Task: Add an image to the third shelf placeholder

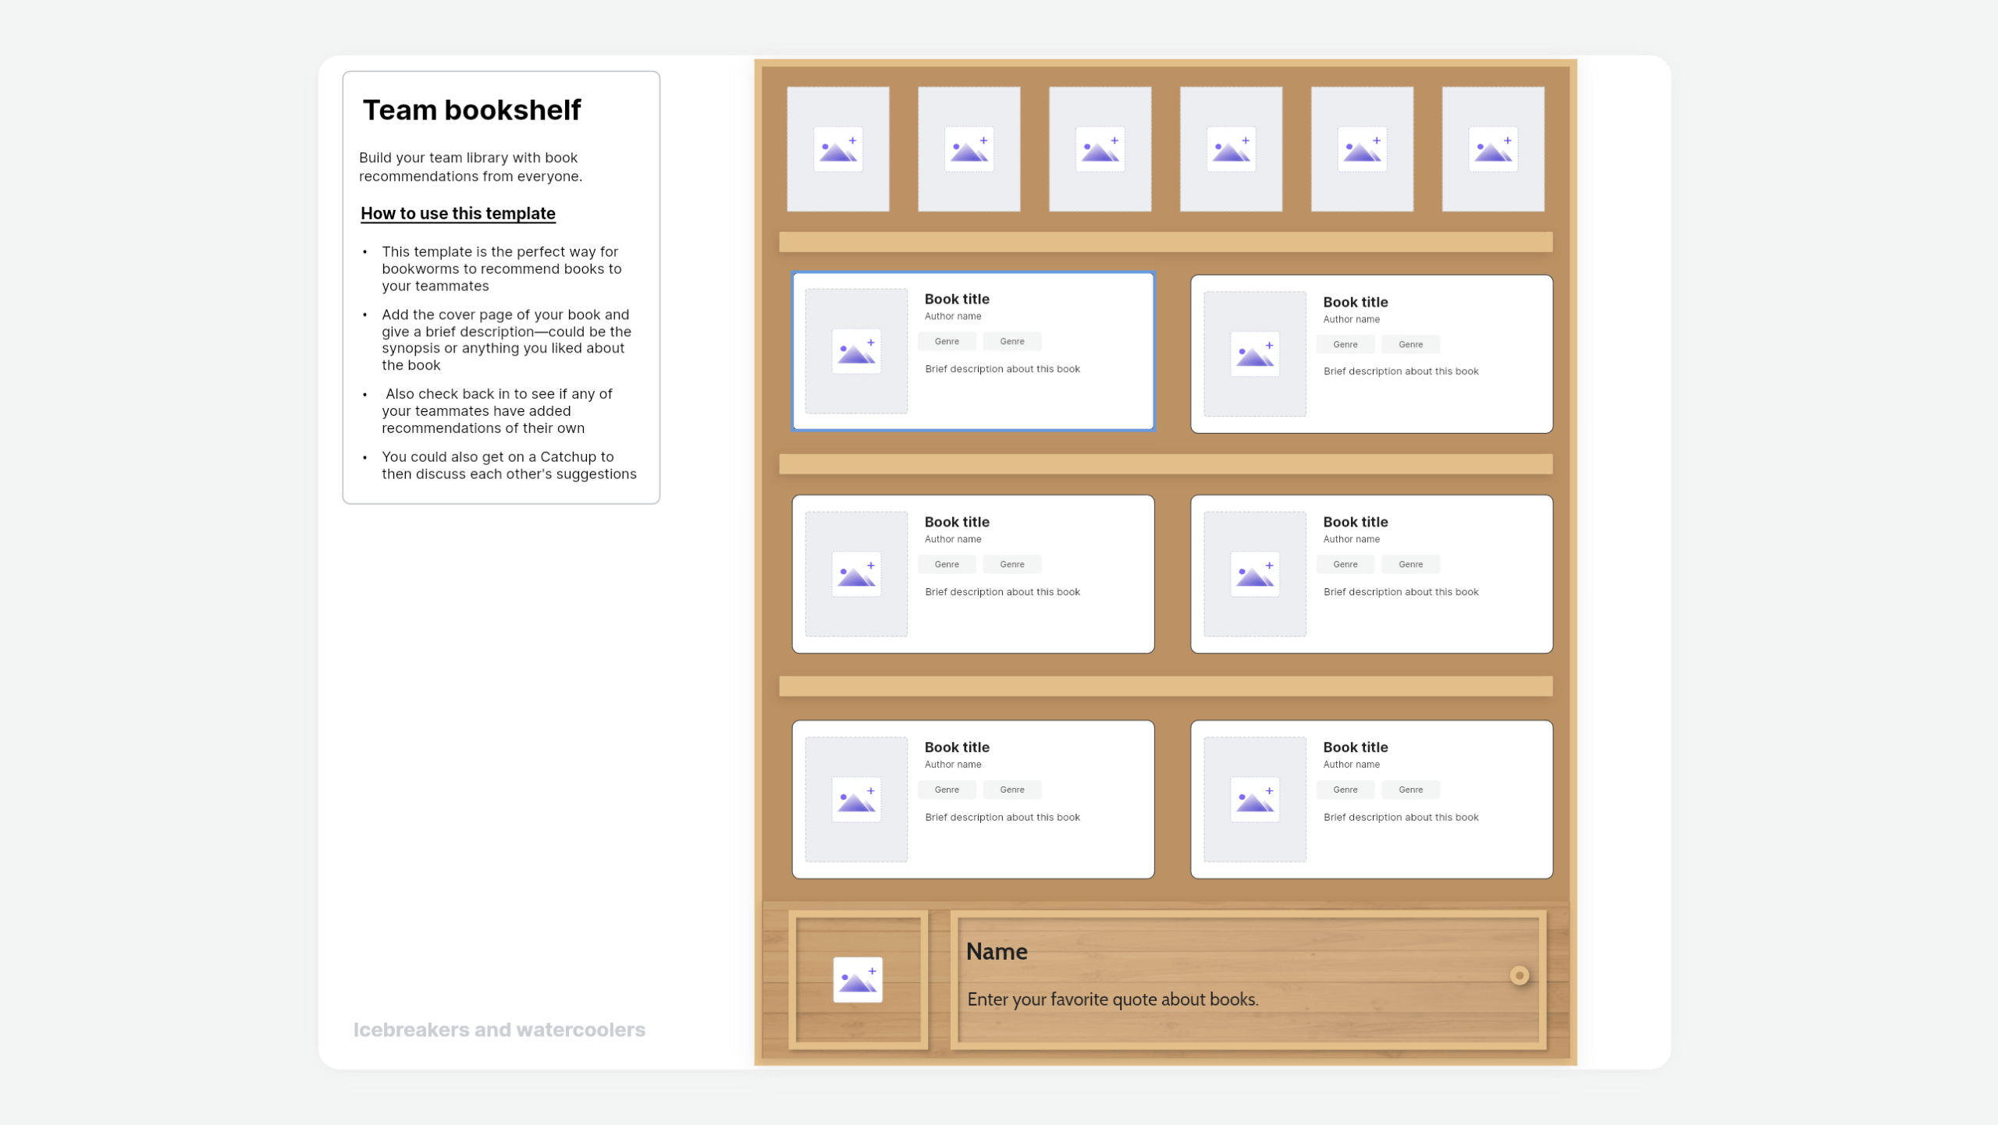Action: [1100, 148]
